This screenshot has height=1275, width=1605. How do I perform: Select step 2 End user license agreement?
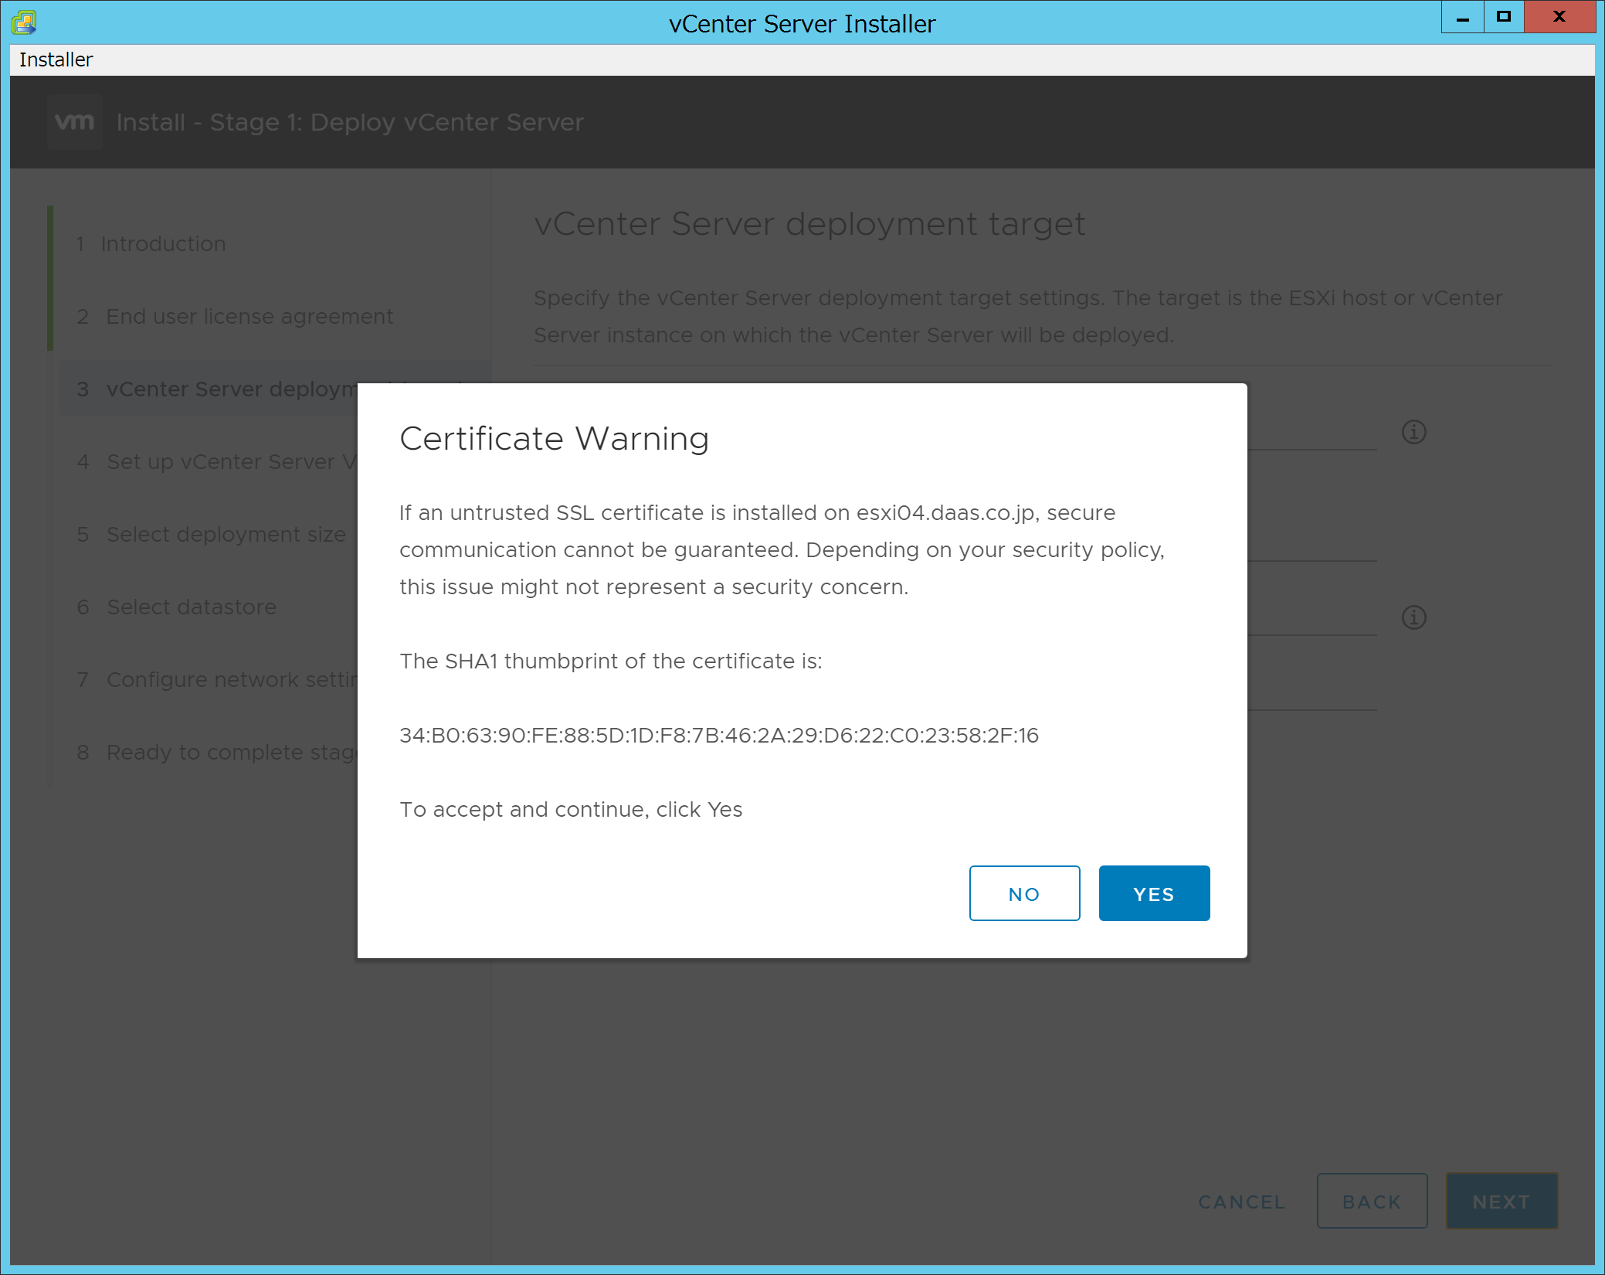[236, 317]
